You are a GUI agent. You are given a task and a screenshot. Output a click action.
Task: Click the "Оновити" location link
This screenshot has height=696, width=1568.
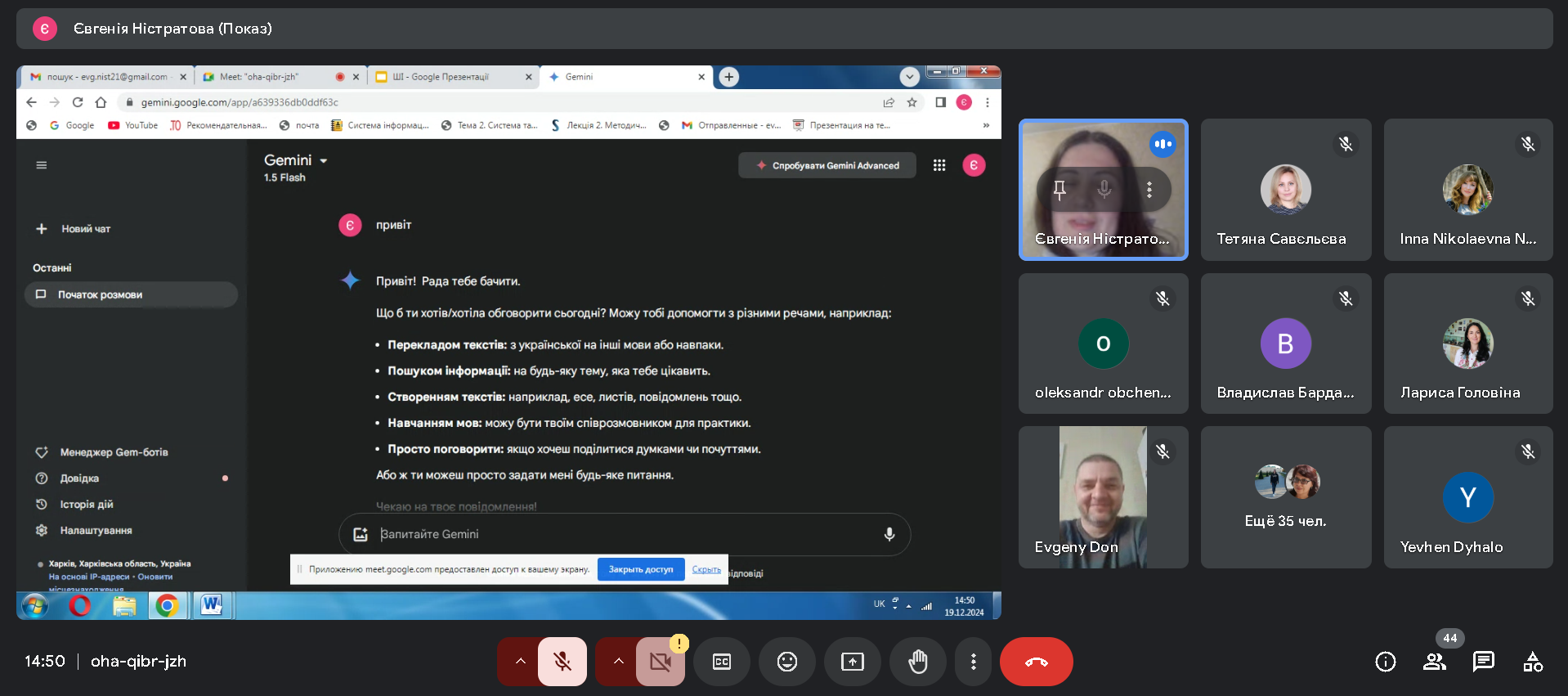point(155,577)
